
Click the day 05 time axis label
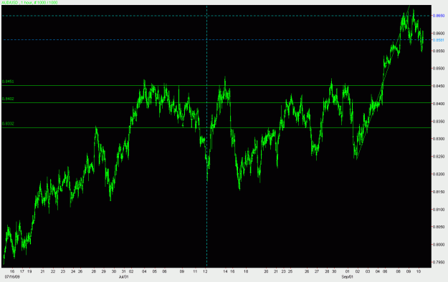[155, 271]
